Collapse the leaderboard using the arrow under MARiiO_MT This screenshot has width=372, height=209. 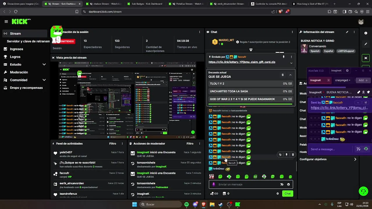coord(251,50)
